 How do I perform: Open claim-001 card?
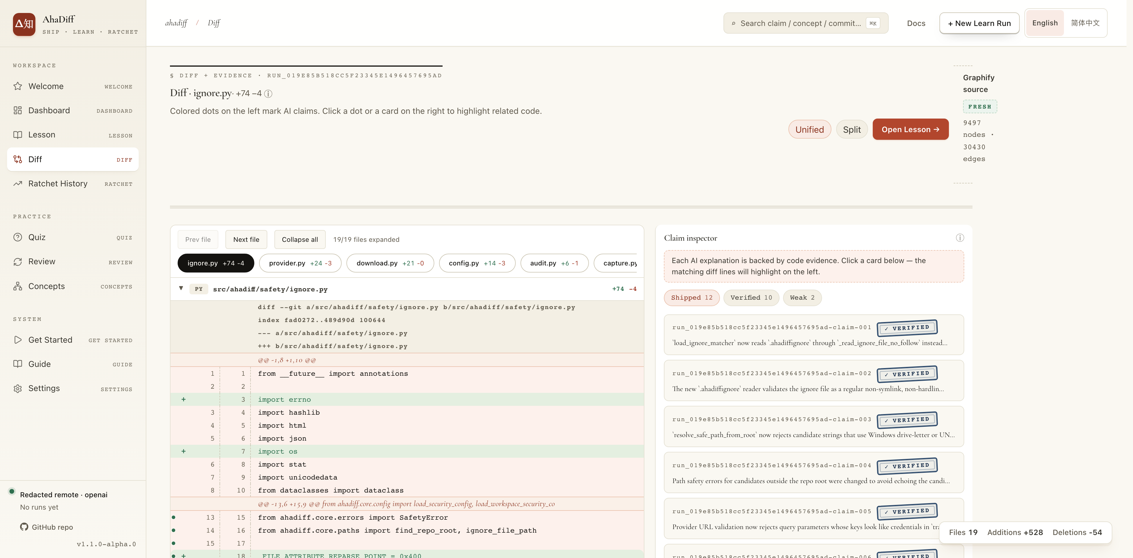coord(813,335)
